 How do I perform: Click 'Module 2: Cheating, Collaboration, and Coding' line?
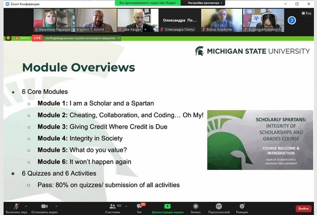tap(121, 115)
